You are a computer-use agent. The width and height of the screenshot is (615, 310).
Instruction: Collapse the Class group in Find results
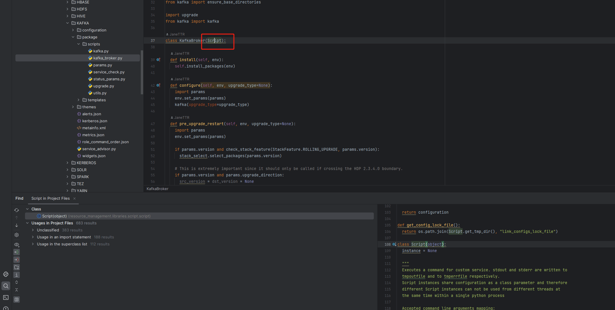[27, 209]
